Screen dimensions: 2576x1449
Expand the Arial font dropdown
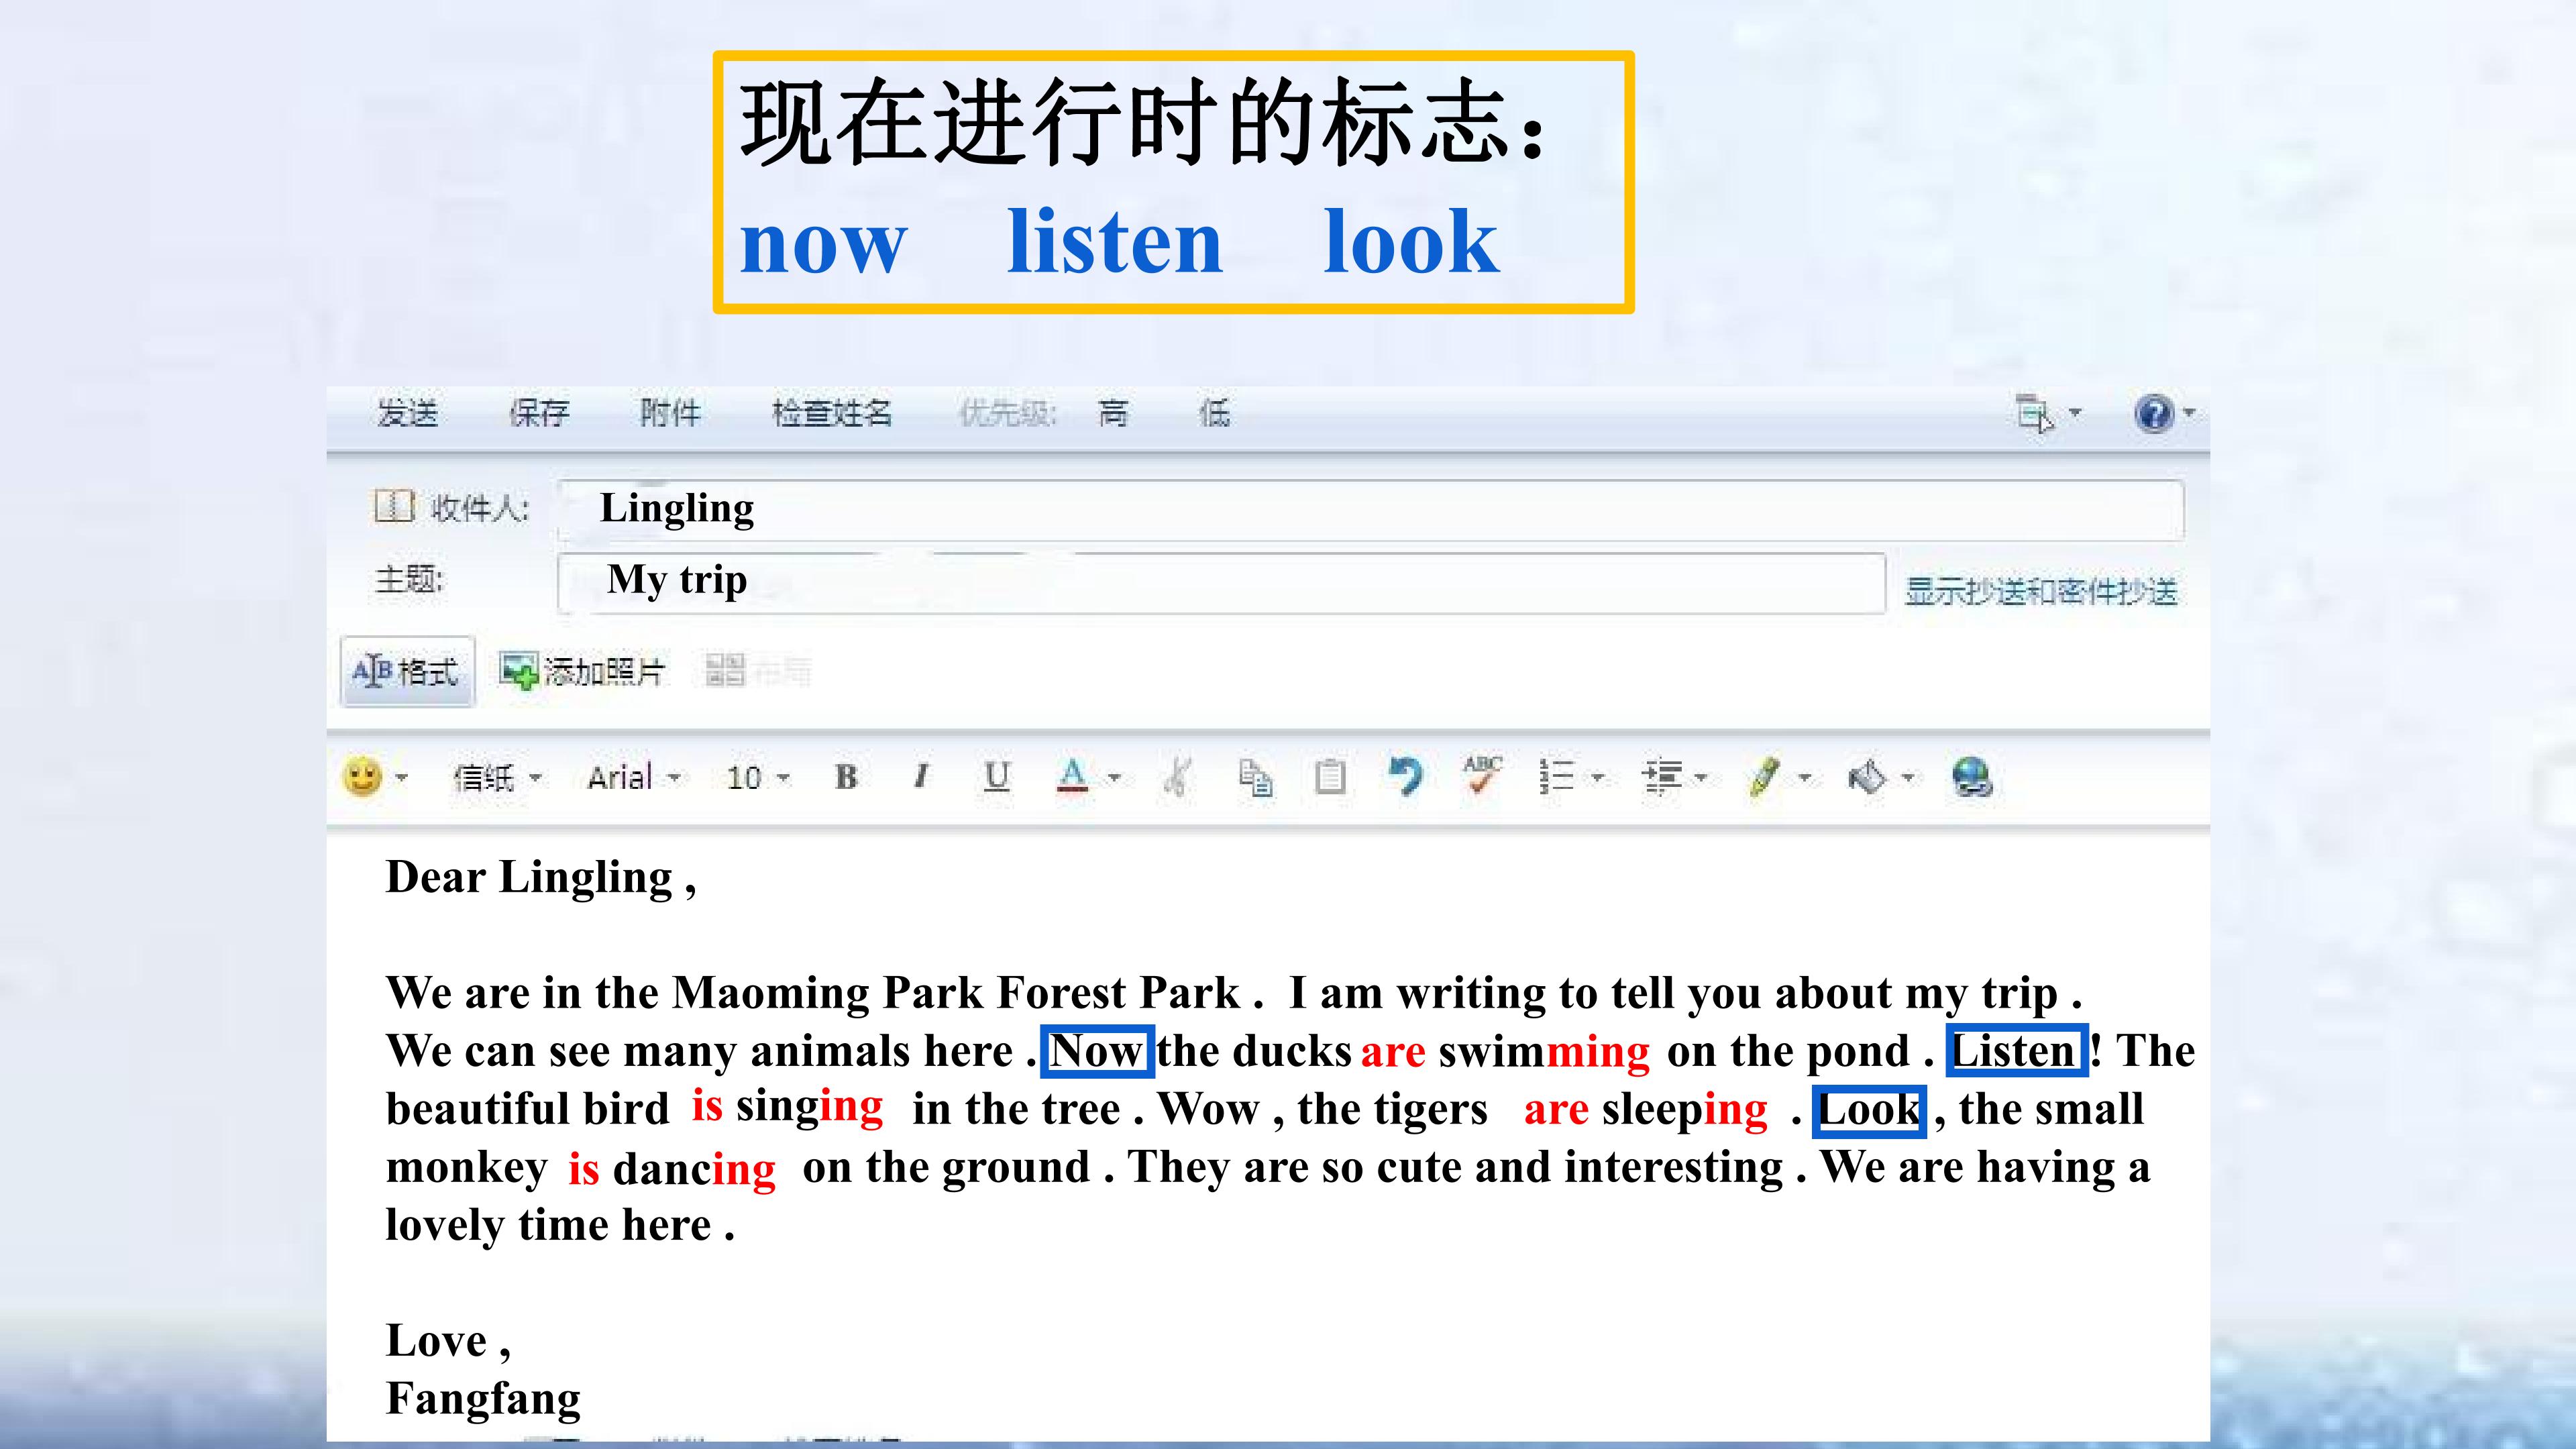coord(634,777)
